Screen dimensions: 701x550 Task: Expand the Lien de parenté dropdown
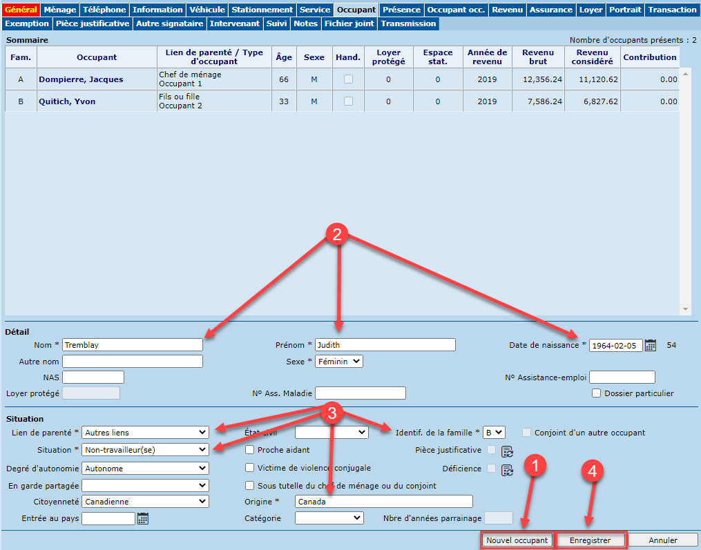click(x=145, y=433)
